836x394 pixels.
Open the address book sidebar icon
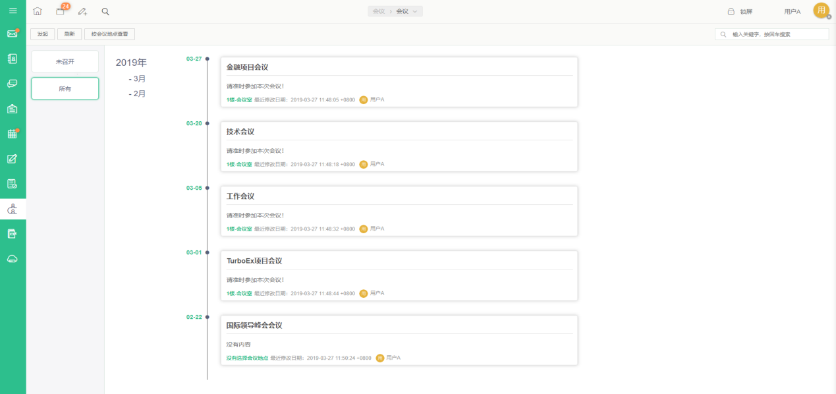(13, 59)
